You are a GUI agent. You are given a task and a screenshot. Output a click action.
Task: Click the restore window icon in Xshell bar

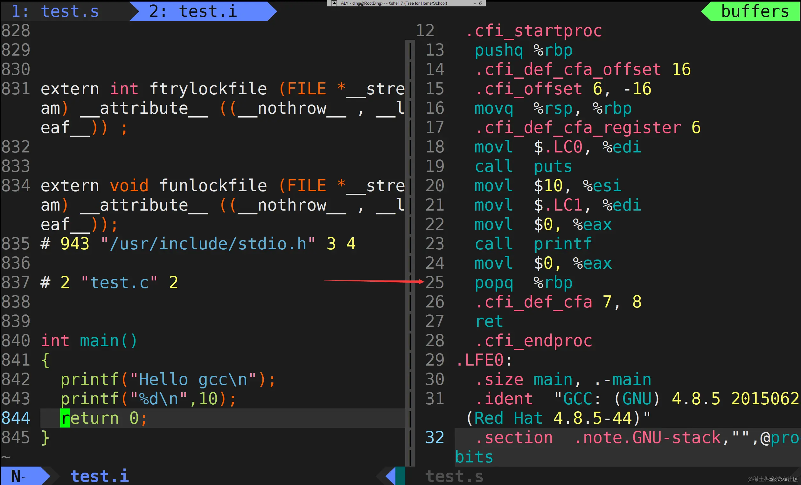click(480, 3)
